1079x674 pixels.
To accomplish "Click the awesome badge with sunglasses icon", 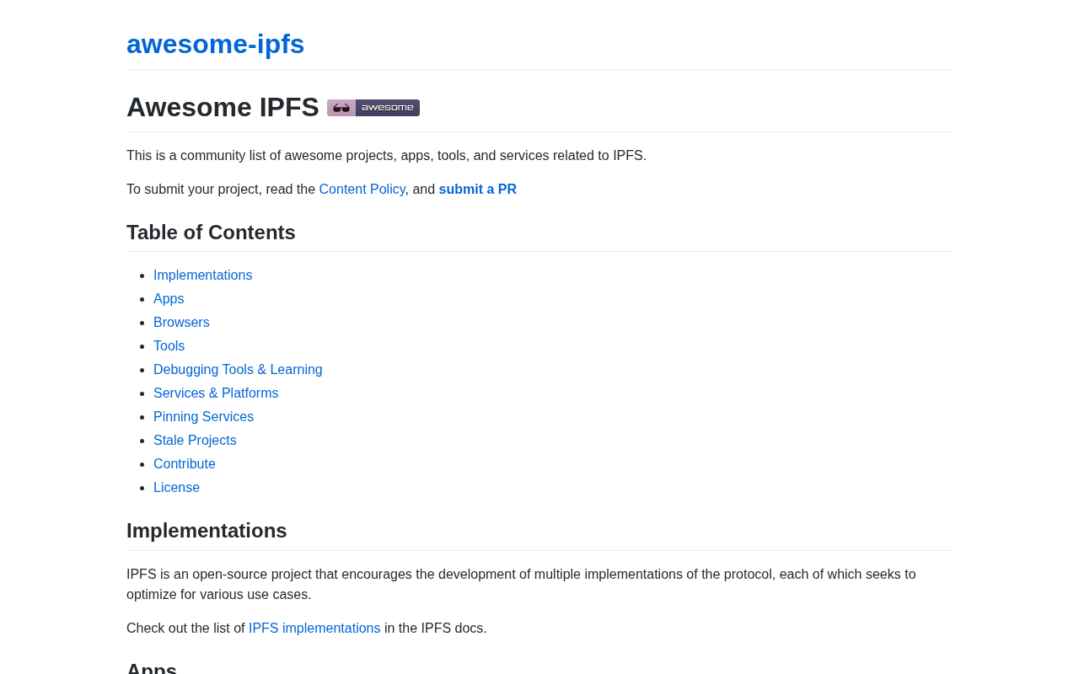I will [373, 108].
